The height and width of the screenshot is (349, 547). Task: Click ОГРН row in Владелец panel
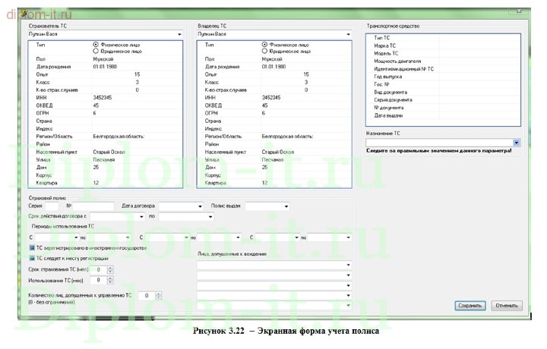tap(274, 113)
